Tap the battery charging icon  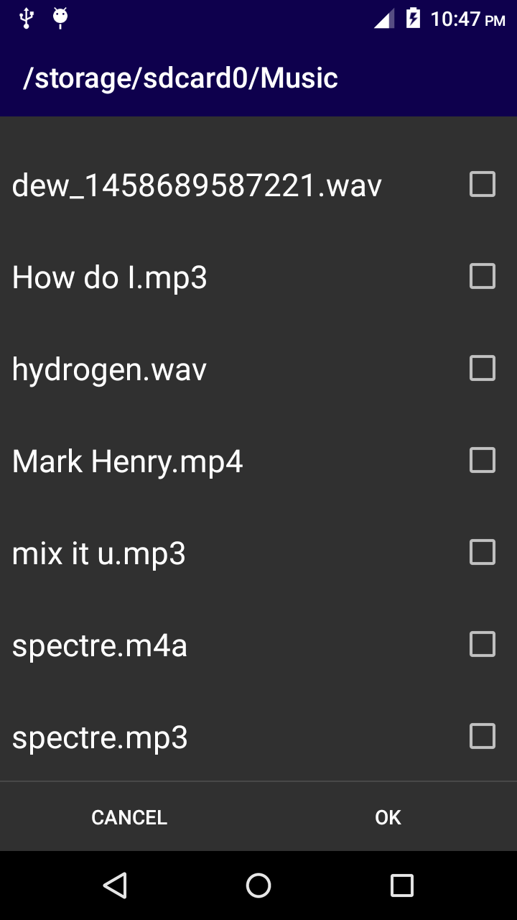tap(413, 18)
